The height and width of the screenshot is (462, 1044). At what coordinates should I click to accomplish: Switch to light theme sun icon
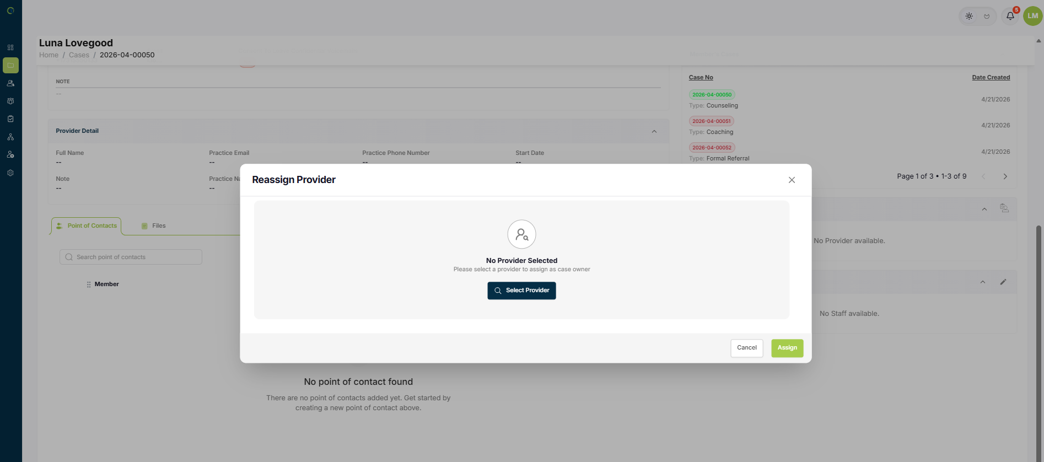(x=969, y=16)
